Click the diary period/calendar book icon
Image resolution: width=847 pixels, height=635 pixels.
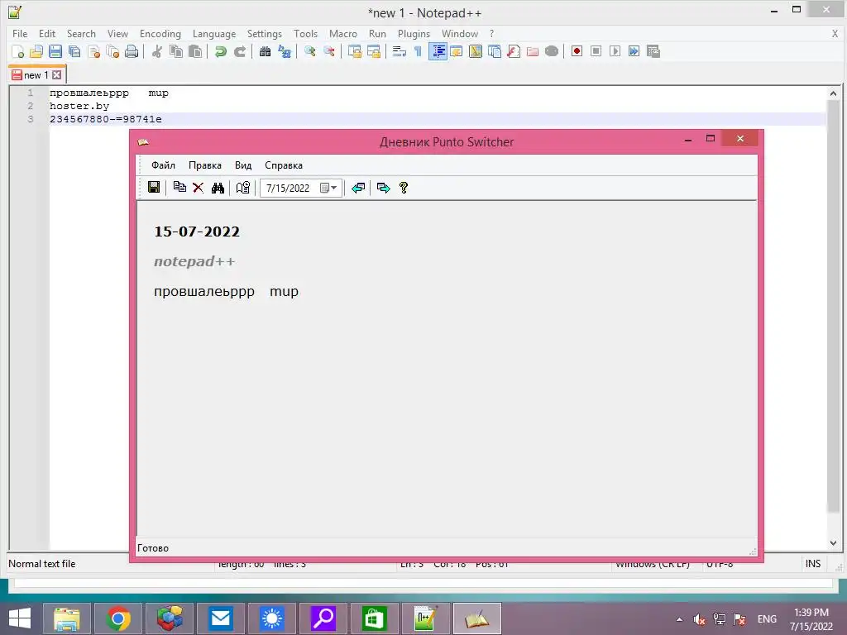[243, 188]
